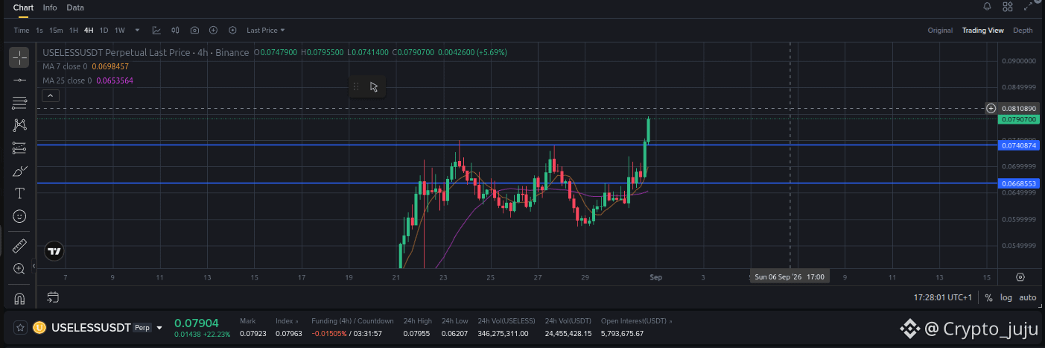
Task: Open the candlestick chart style selector
Action: coord(176,31)
